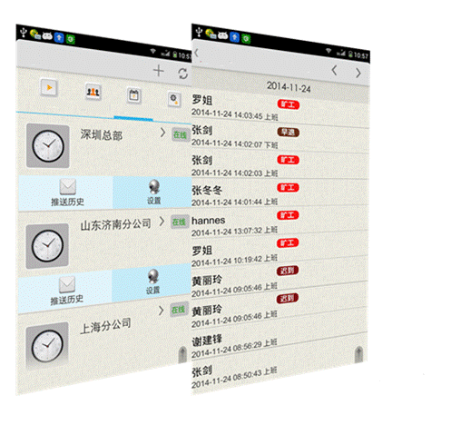Go to next date in right phone

(x=358, y=73)
